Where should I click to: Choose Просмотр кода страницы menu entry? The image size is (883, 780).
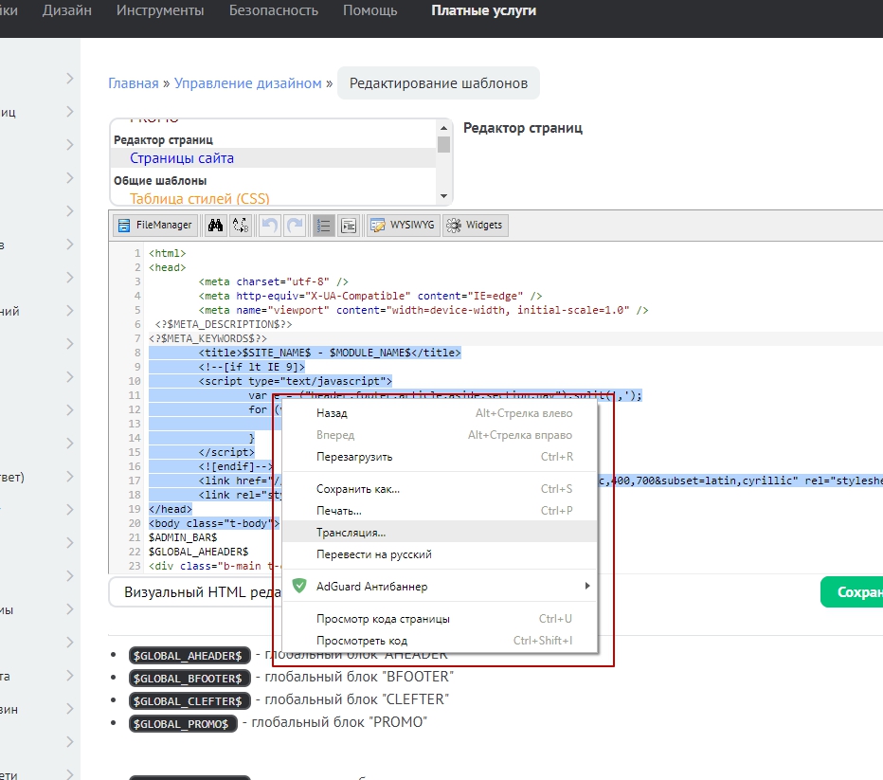[x=383, y=619]
